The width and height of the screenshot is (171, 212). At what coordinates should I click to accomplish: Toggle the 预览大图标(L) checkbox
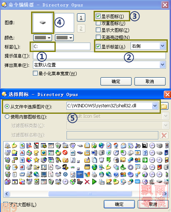5,204
